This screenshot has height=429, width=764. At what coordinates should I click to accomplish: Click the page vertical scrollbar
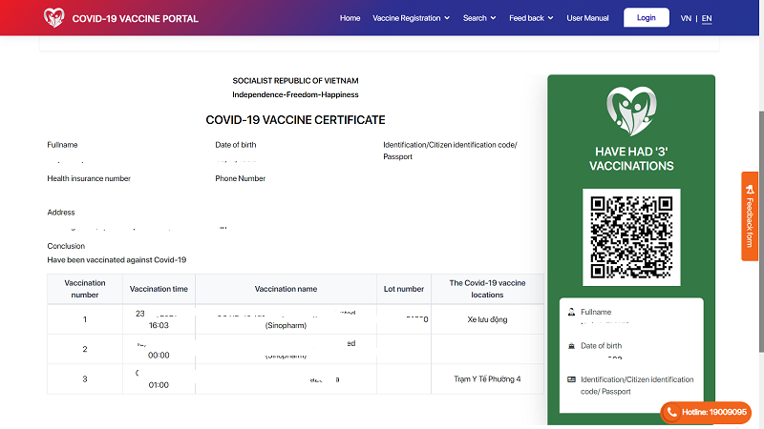point(761,232)
